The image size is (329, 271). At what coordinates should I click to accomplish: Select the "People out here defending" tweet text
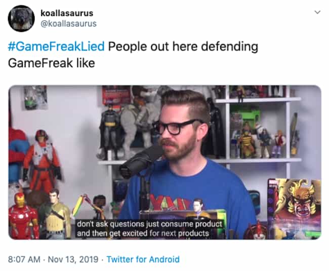pyautogui.click(x=183, y=47)
